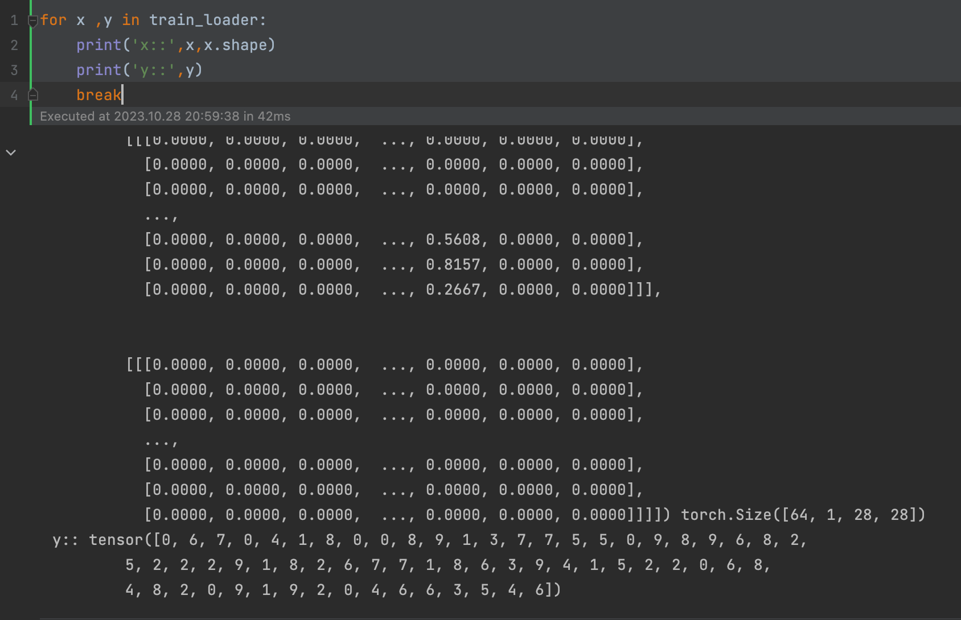Click the 'in' keyword on line 1

tap(131, 20)
